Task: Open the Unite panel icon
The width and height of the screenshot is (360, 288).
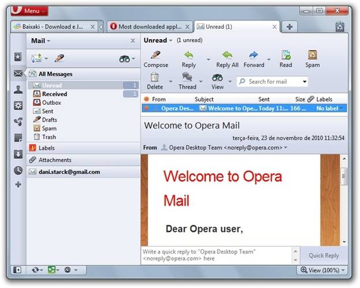Action: click(x=18, y=122)
